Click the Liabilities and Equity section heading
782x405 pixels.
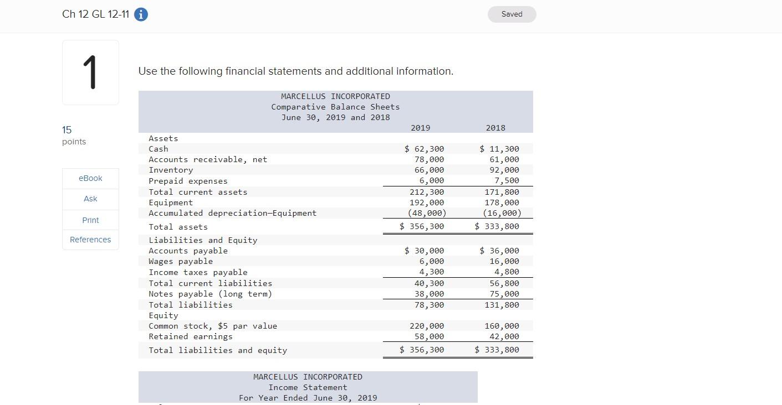tap(202, 240)
